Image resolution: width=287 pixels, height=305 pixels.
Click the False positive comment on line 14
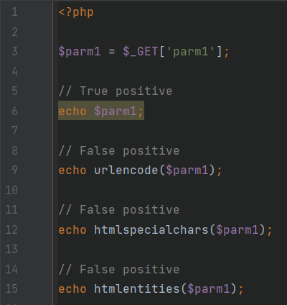tap(119, 269)
